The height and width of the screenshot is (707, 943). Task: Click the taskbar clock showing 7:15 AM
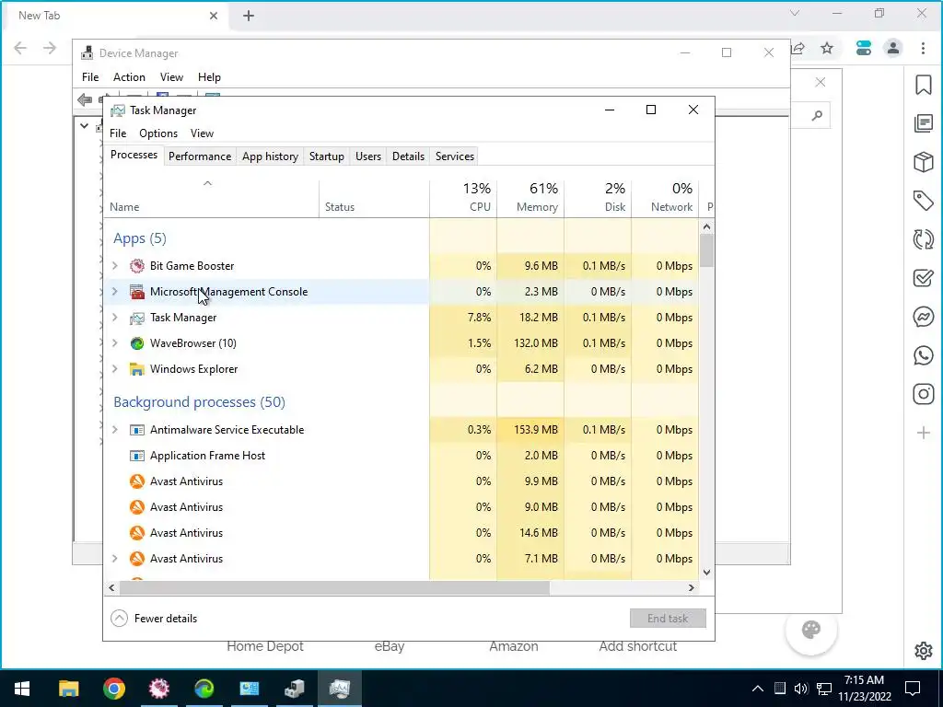pos(864,689)
